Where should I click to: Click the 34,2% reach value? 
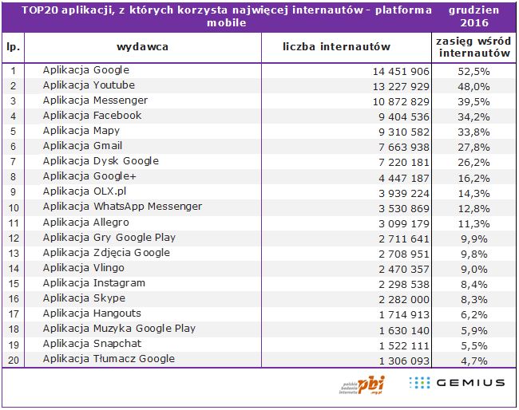pyautogui.click(x=473, y=117)
